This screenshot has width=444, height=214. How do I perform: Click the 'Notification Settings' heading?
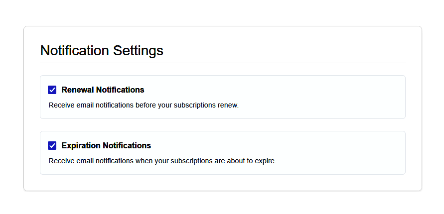pos(102,50)
